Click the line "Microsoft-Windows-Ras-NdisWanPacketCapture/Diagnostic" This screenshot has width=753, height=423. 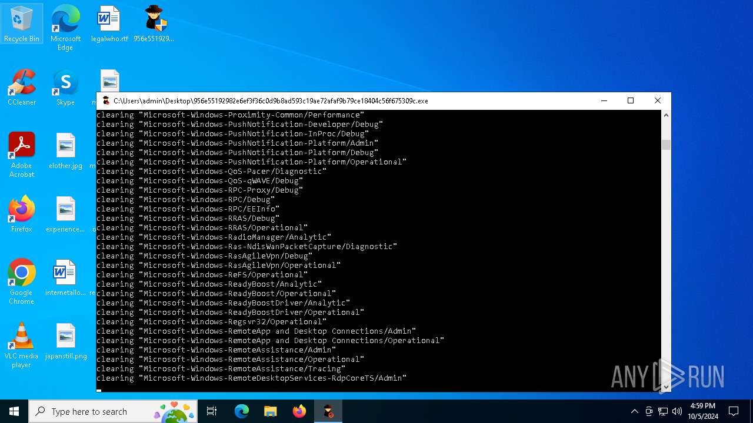click(x=247, y=247)
